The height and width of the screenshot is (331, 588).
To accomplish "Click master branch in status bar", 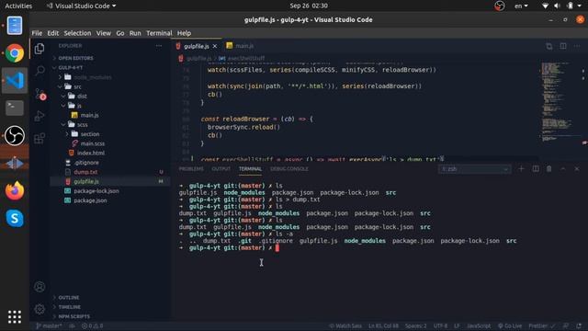I will click(x=49, y=325).
